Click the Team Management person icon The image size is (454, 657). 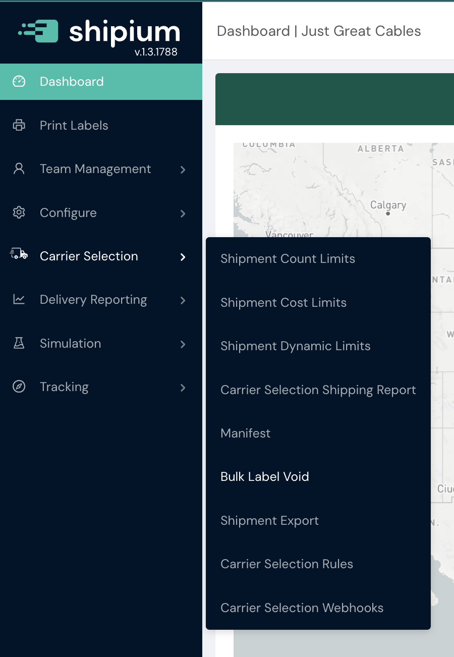point(19,169)
